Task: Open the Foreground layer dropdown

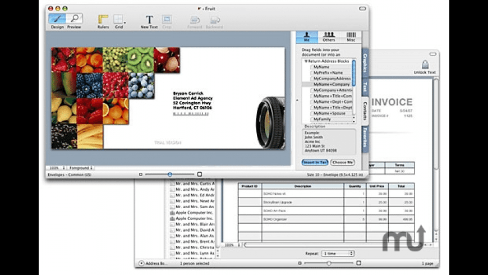Action: click(x=81, y=168)
